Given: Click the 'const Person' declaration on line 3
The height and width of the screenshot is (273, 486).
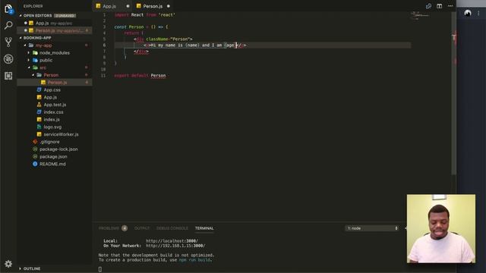Looking at the screenshot, I should pos(129,27).
